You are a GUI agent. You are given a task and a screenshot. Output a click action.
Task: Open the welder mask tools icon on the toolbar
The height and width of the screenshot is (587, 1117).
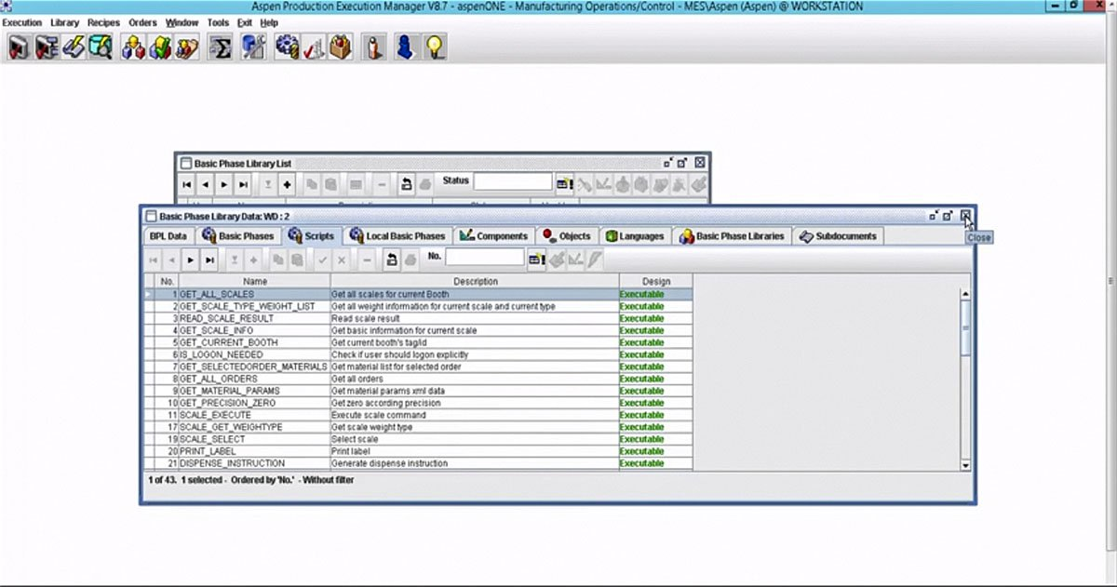253,46
